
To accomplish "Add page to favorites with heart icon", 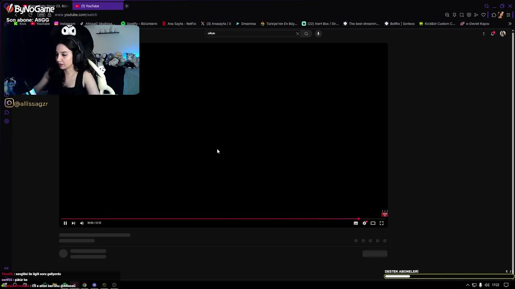I will 483,15.
